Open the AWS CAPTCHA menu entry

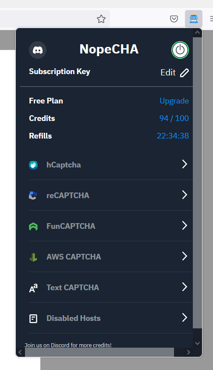click(x=110, y=256)
